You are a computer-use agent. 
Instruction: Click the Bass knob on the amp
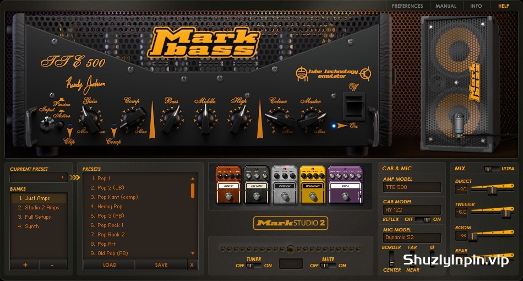[x=172, y=119]
